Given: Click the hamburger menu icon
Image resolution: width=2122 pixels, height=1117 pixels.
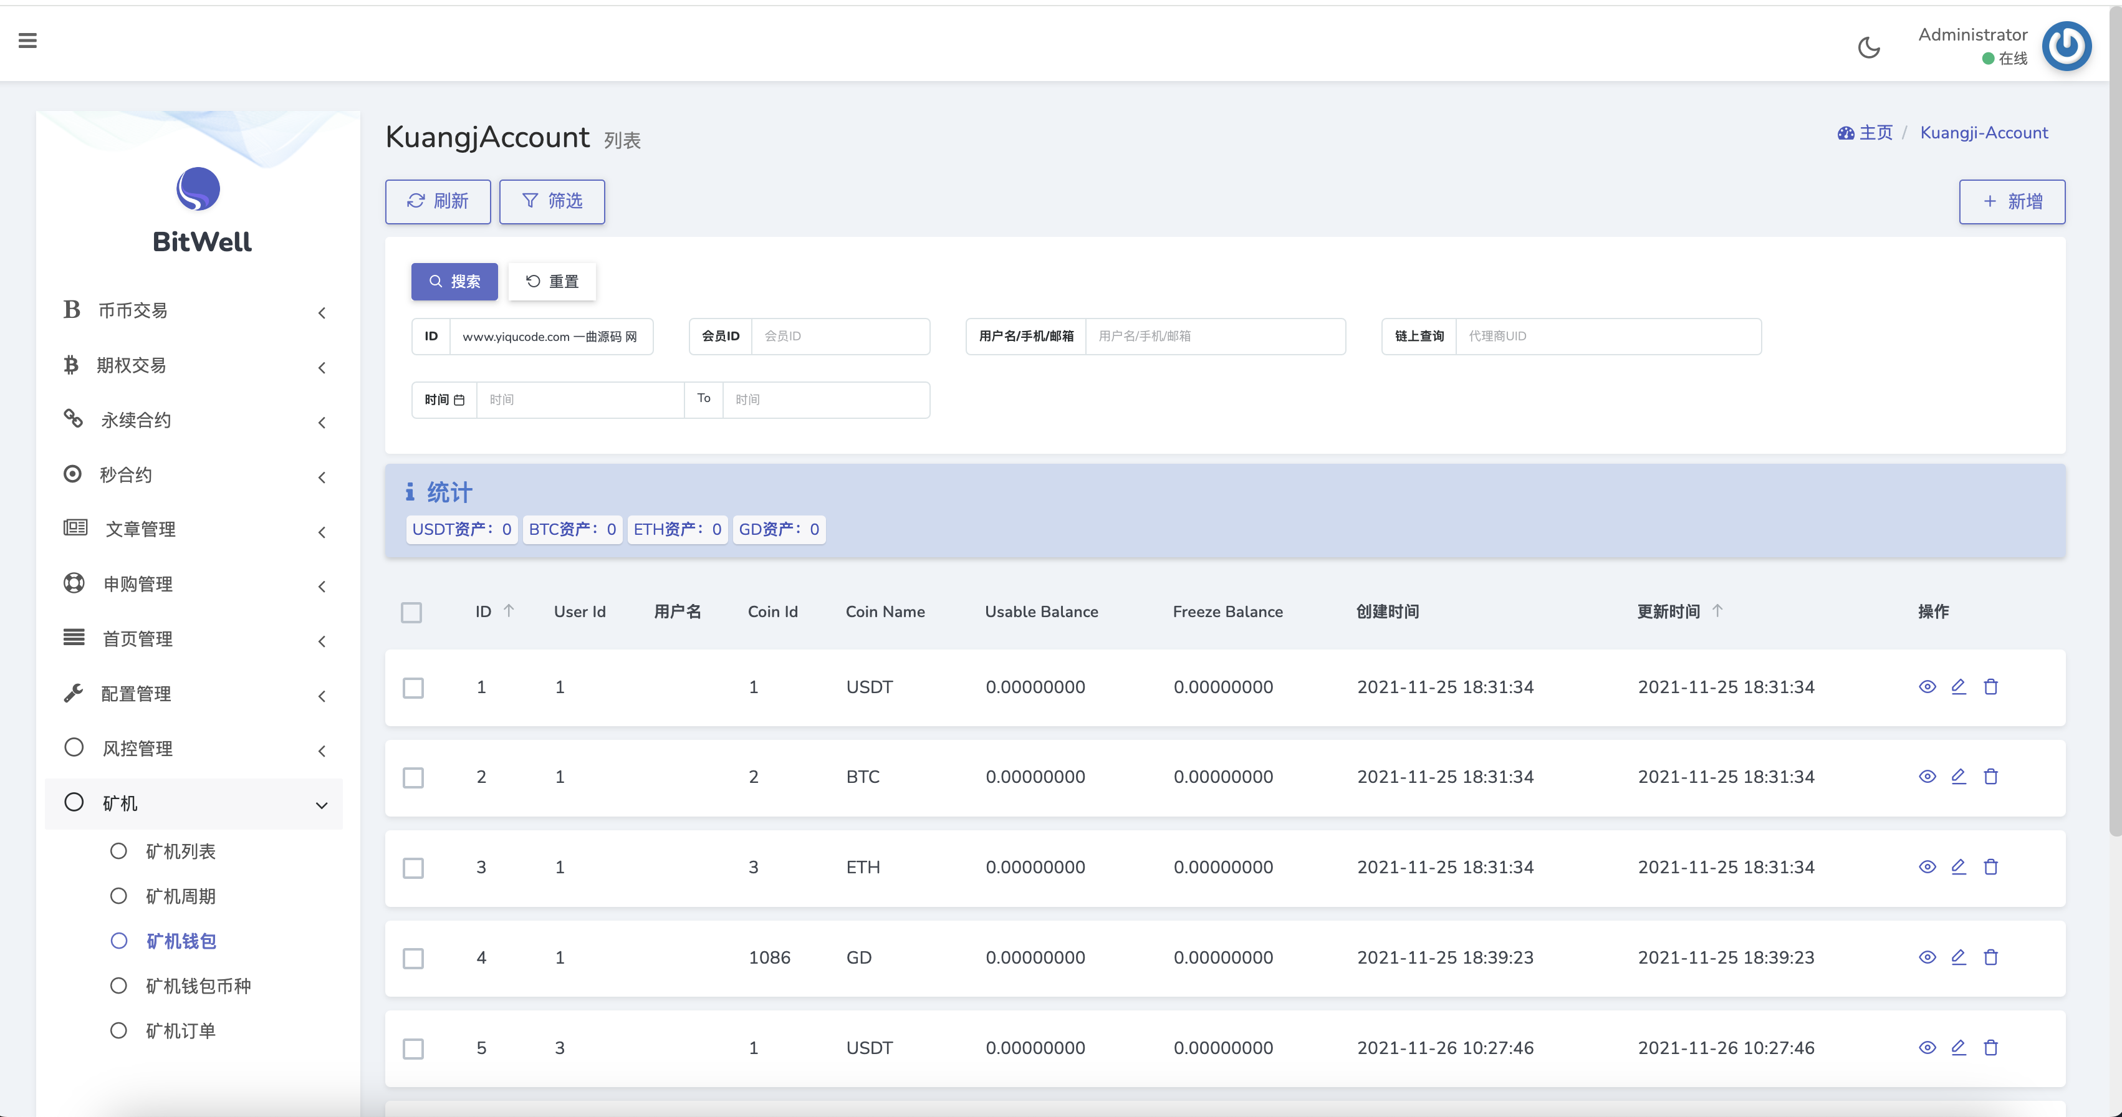Looking at the screenshot, I should tap(27, 41).
